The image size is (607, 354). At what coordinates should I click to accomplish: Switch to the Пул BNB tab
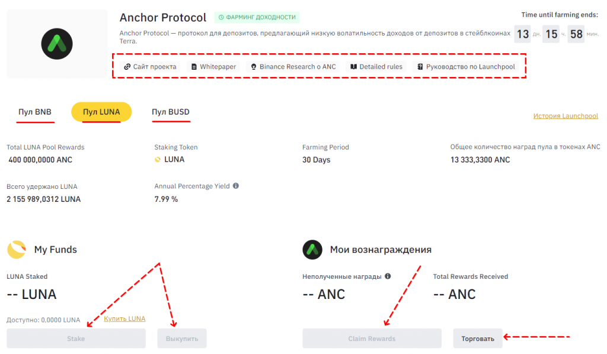pos(35,112)
